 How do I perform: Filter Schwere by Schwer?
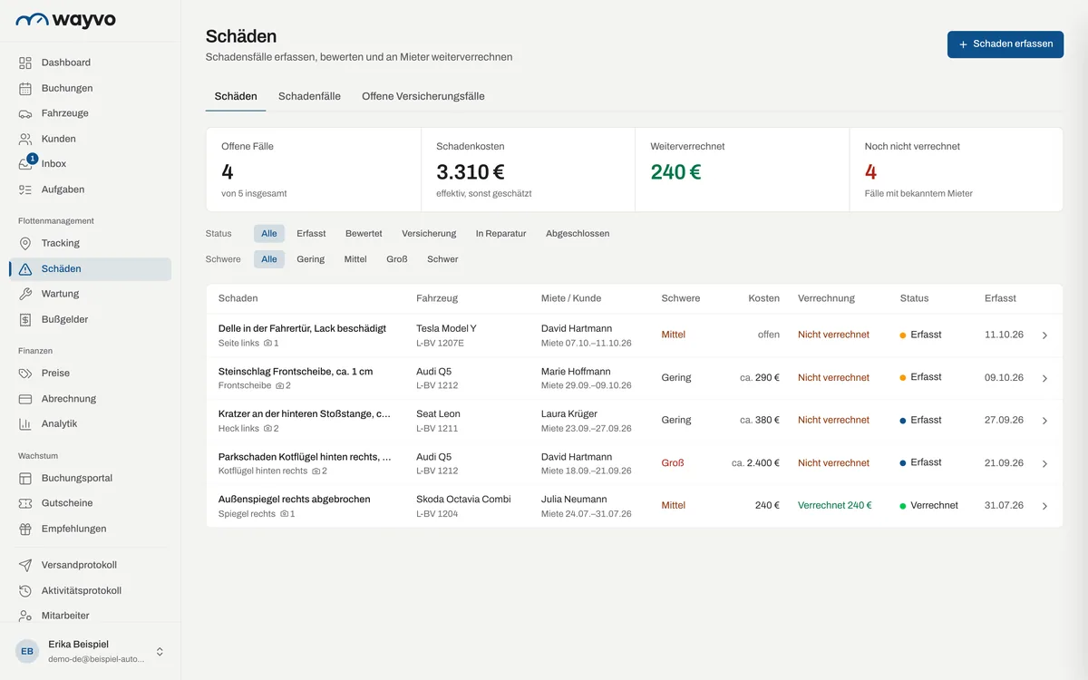point(442,258)
